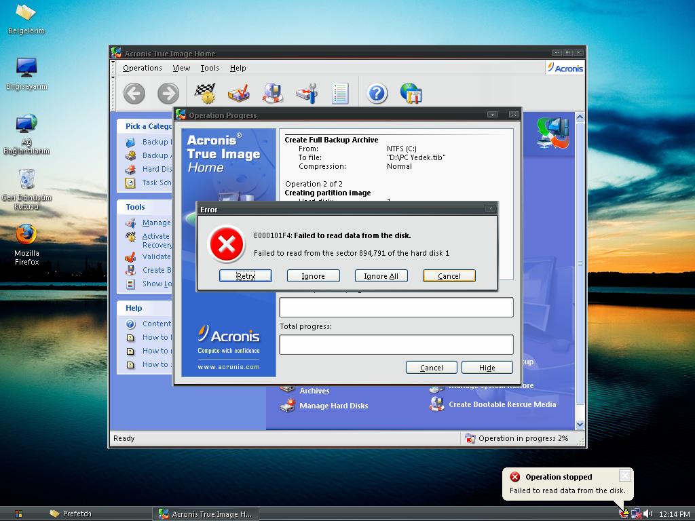Click Retry in the Error dialog

pyautogui.click(x=246, y=276)
